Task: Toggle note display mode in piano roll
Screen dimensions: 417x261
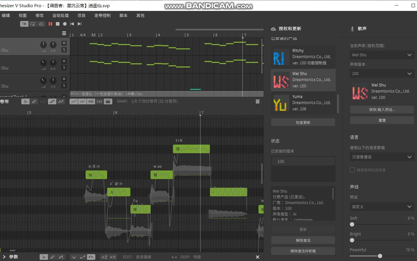Action: (x=52, y=101)
